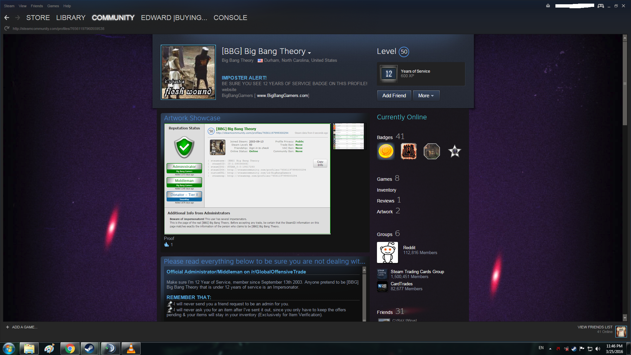Click the thumbs up rate icon

point(166,245)
